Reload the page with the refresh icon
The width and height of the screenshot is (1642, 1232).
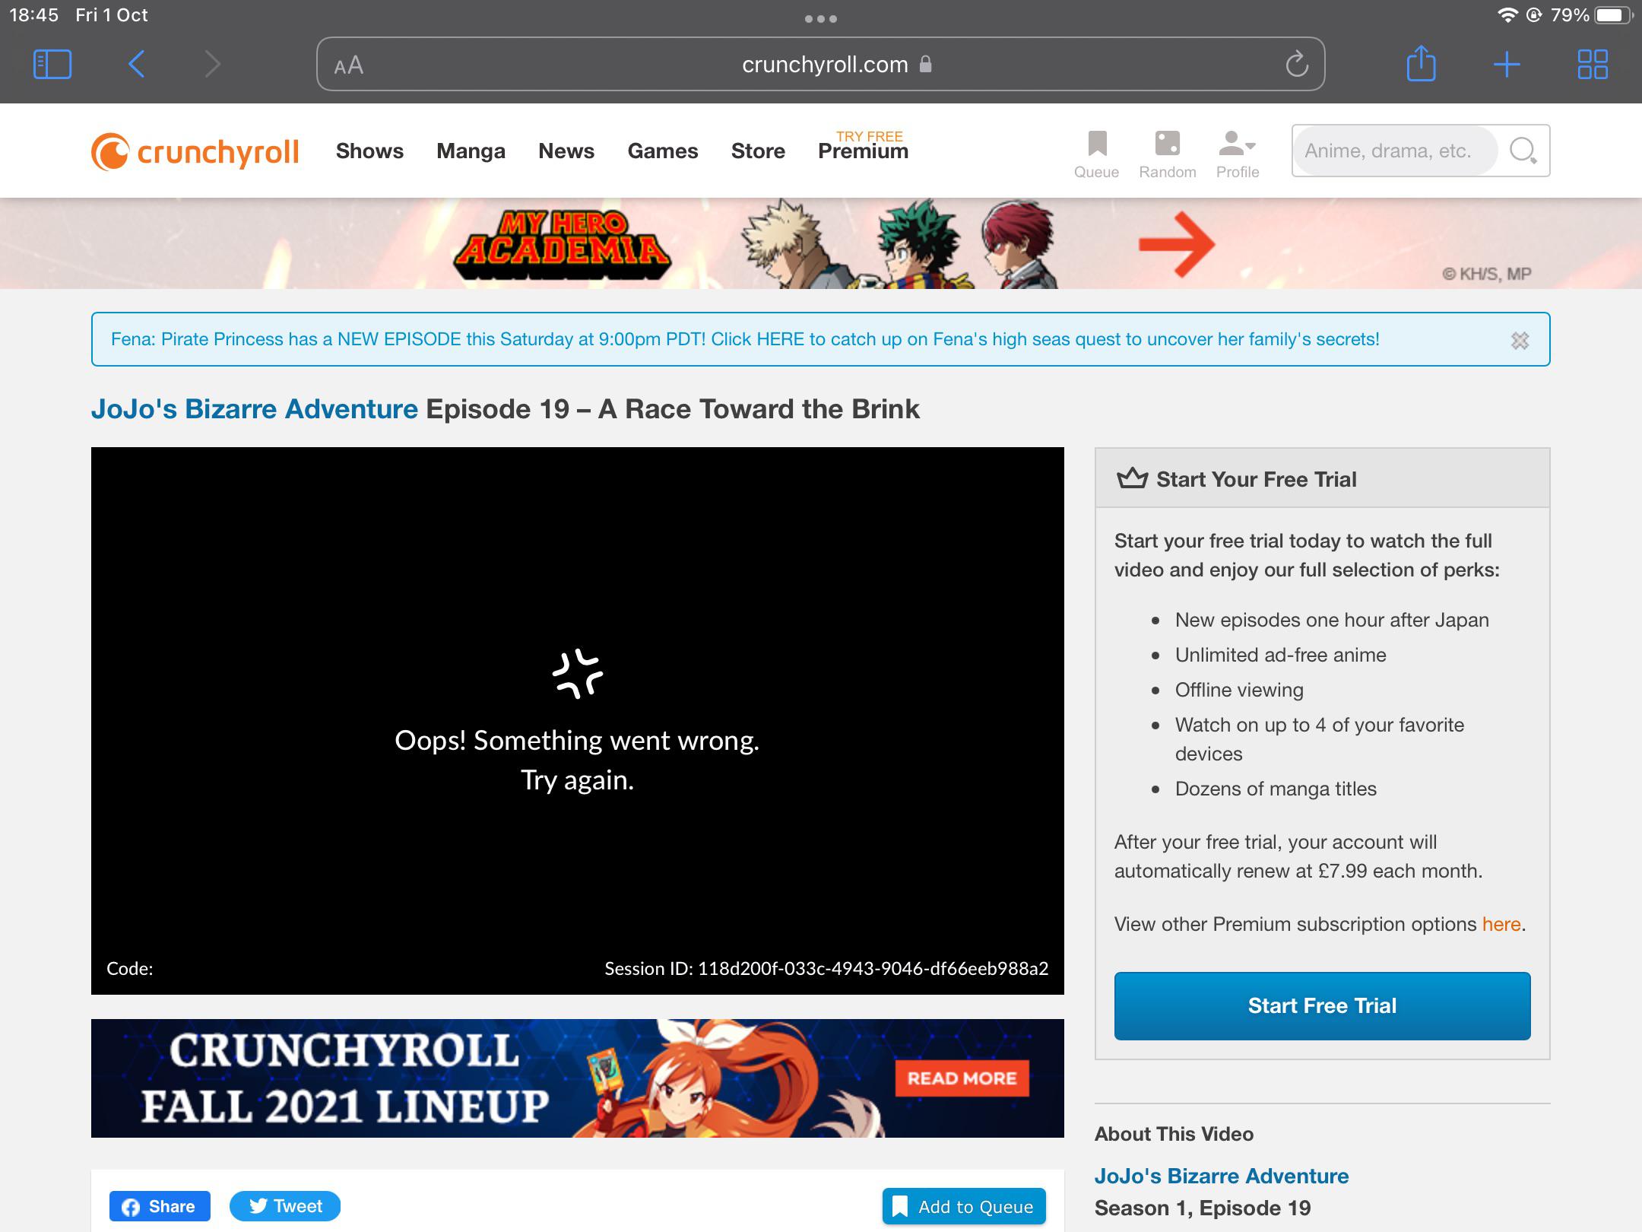coord(1296,64)
